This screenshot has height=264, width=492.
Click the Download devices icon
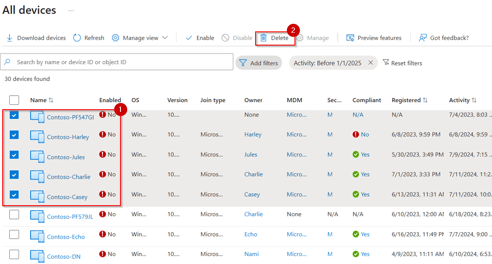(x=9, y=38)
